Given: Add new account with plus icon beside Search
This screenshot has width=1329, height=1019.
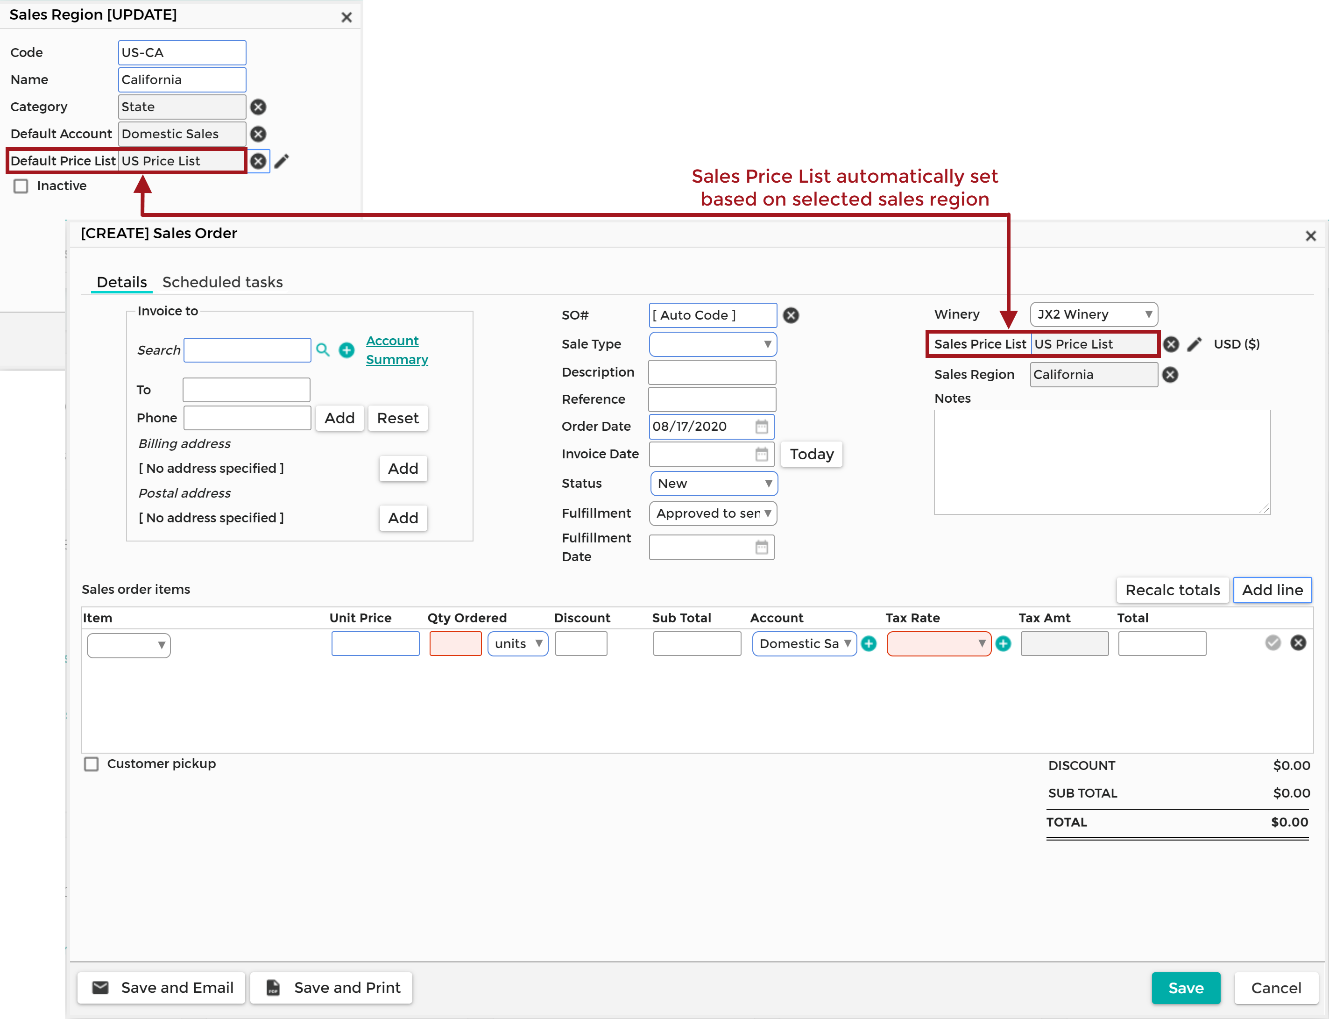Looking at the screenshot, I should click(346, 350).
